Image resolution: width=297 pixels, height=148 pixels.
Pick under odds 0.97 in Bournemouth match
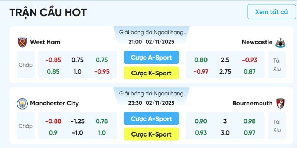point(249,133)
